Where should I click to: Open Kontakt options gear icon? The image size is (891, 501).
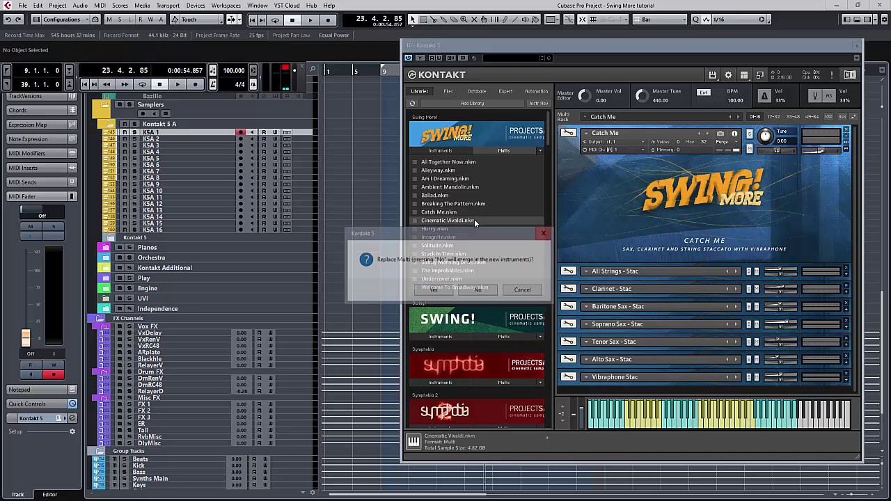728,75
